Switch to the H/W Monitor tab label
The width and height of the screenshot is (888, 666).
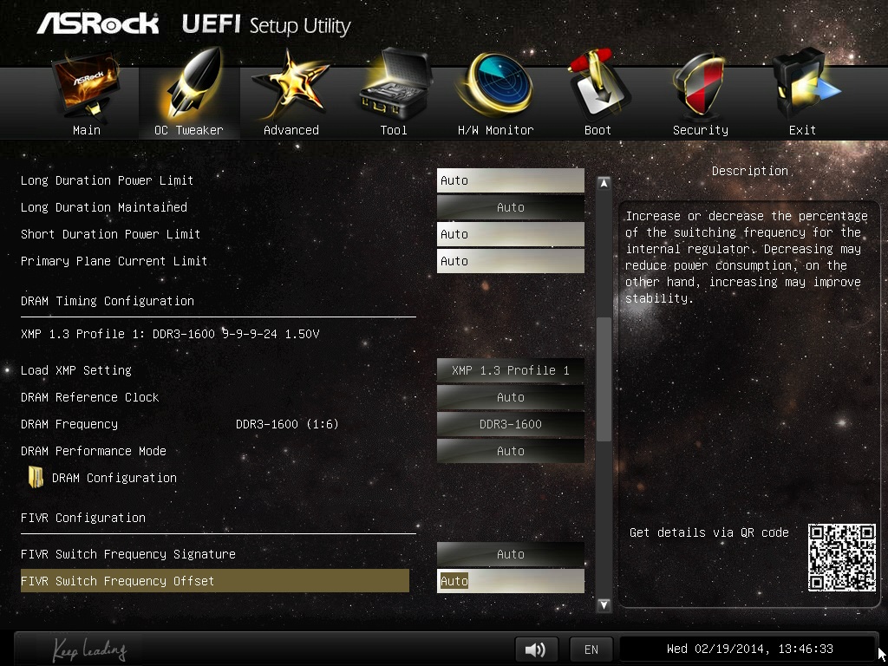[x=495, y=130]
